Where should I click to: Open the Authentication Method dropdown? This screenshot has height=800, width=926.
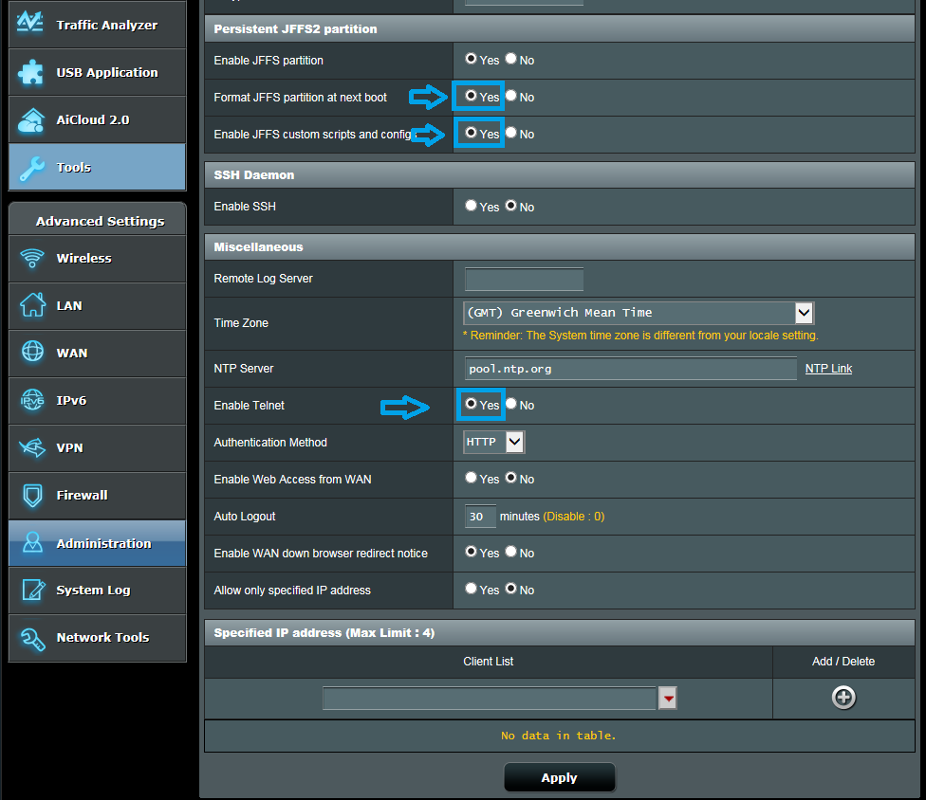click(493, 442)
